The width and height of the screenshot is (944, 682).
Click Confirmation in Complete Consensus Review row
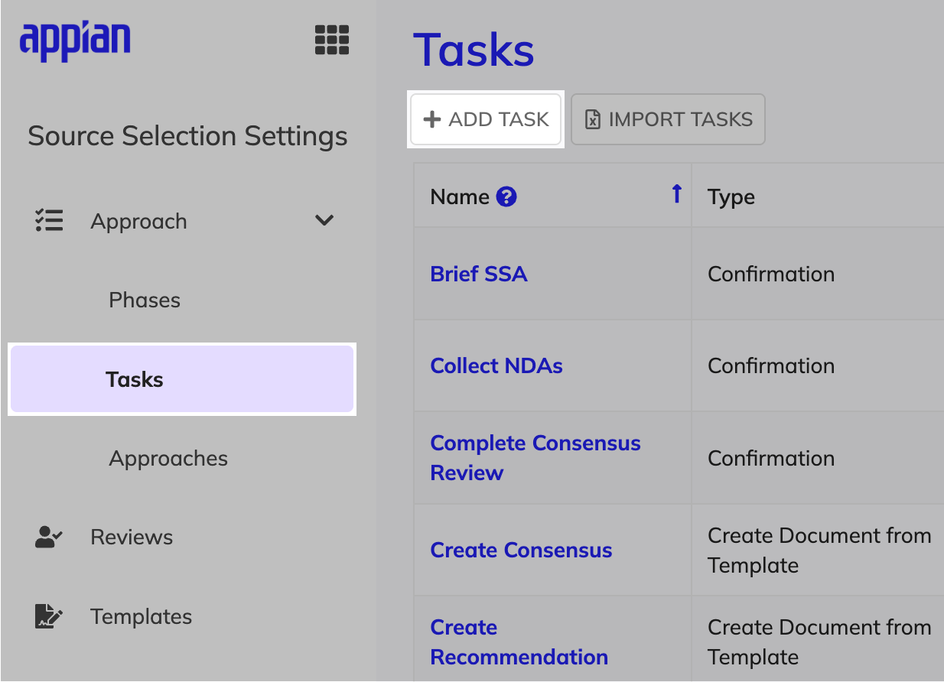pos(771,458)
